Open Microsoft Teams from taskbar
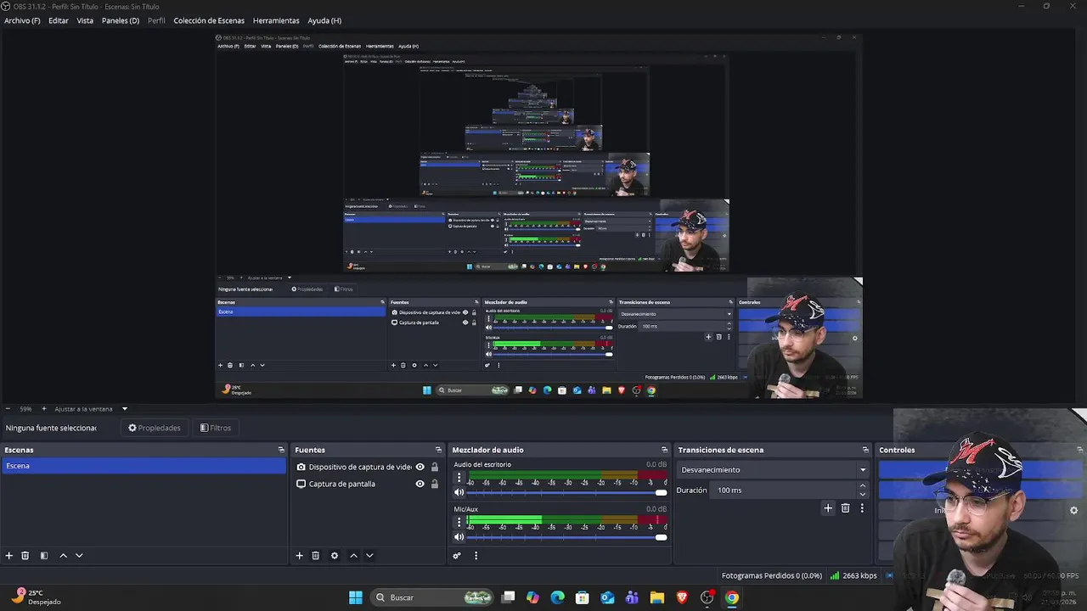Viewport: 1087px width, 611px height. point(632,597)
